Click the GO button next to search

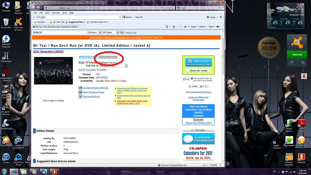coord(122,32)
